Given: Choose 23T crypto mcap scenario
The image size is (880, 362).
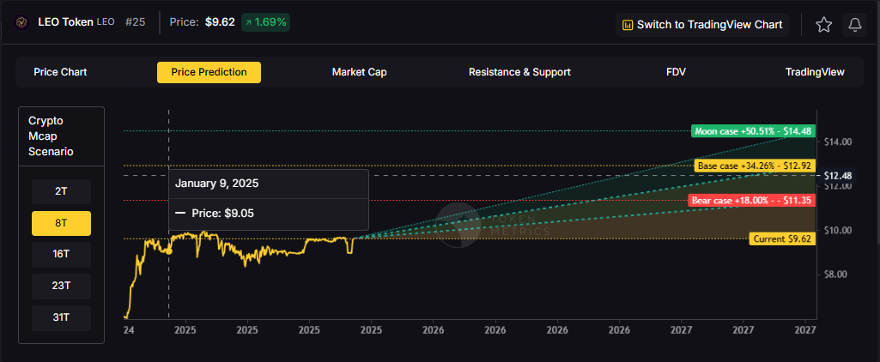Looking at the screenshot, I should [x=61, y=286].
